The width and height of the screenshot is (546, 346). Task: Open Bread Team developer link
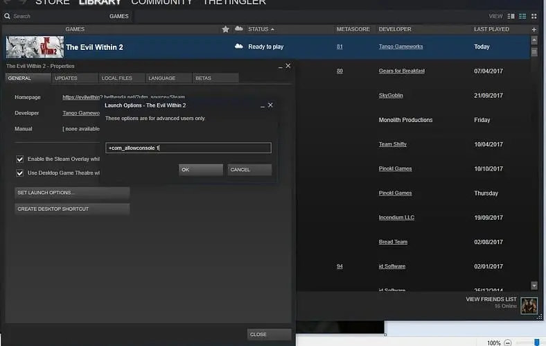tap(393, 242)
